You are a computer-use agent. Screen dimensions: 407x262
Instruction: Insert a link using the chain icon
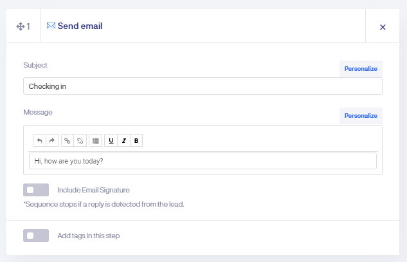point(68,140)
